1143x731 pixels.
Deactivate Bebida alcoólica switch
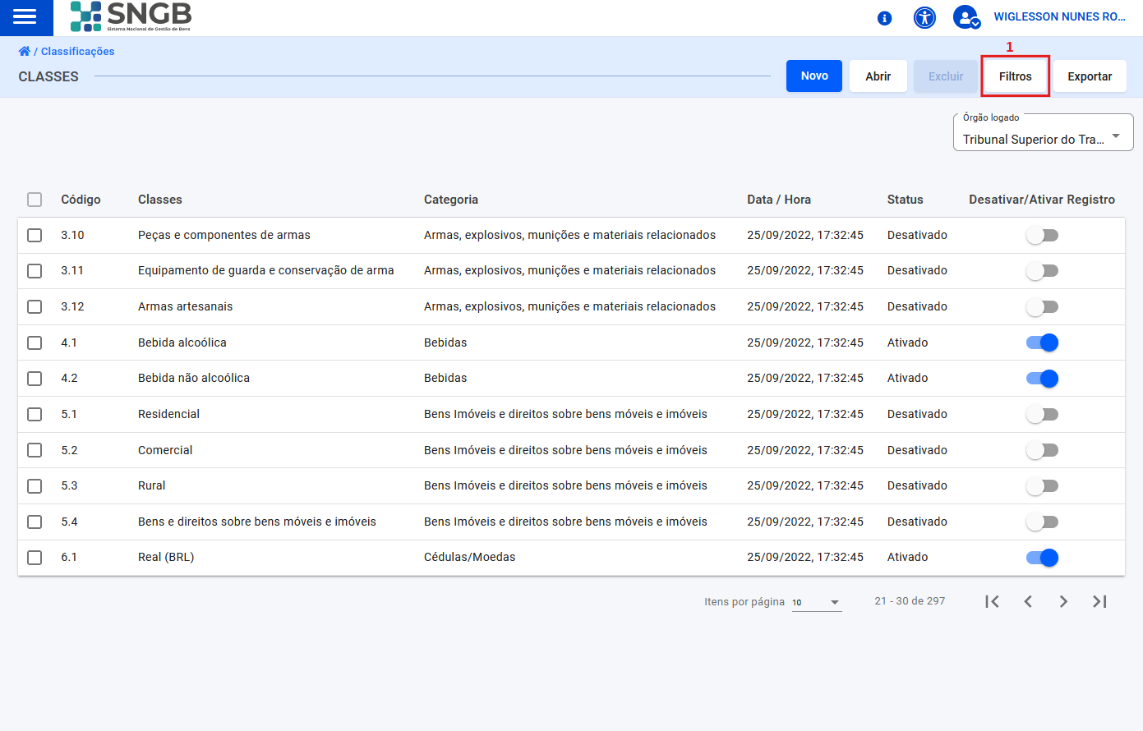coord(1042,343)
